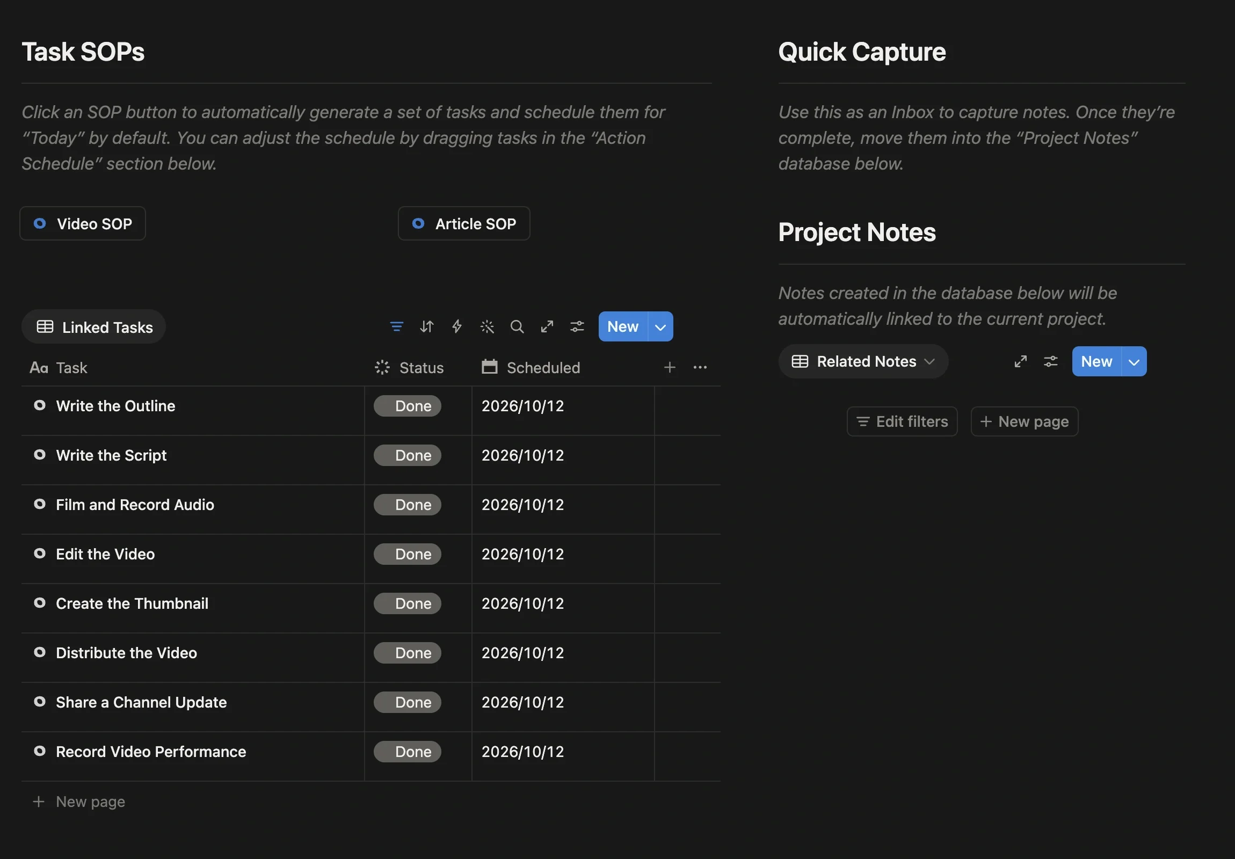
Task: Add a property with the plus column icon
Action: 670,367
